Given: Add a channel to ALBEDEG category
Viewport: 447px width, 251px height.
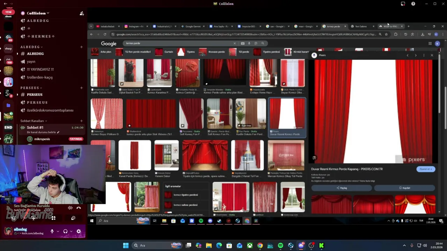Looking at the screenshot, I should click(x=81, y=47).
